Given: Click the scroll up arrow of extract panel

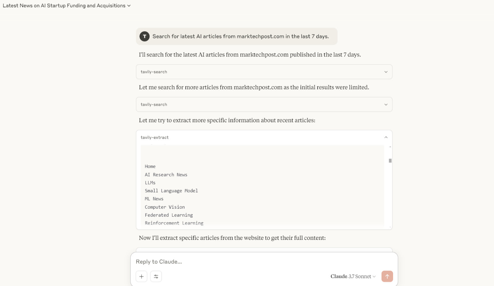Looking at the screenshot, I should click(x=390, y=147).
